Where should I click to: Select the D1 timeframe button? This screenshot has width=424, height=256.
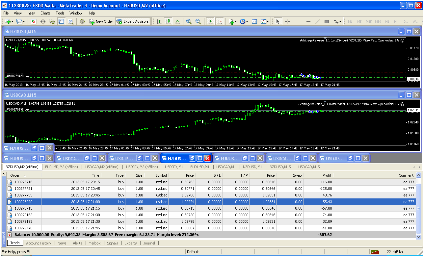406,21
